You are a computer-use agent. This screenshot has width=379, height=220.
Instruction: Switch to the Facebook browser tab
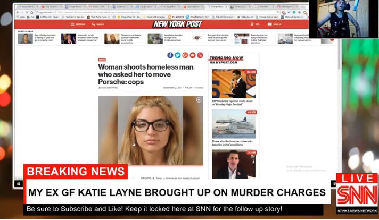click(122, 7)
